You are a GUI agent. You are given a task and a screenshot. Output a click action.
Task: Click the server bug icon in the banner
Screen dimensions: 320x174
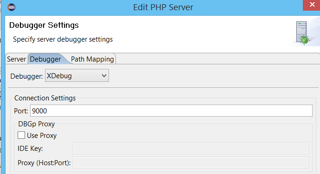pyautogui.click(x=303, y=33)
